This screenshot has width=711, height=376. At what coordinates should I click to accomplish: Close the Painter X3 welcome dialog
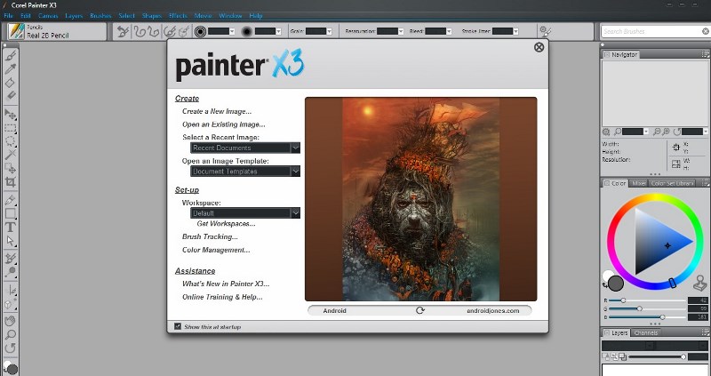click(x=539, y=47)
